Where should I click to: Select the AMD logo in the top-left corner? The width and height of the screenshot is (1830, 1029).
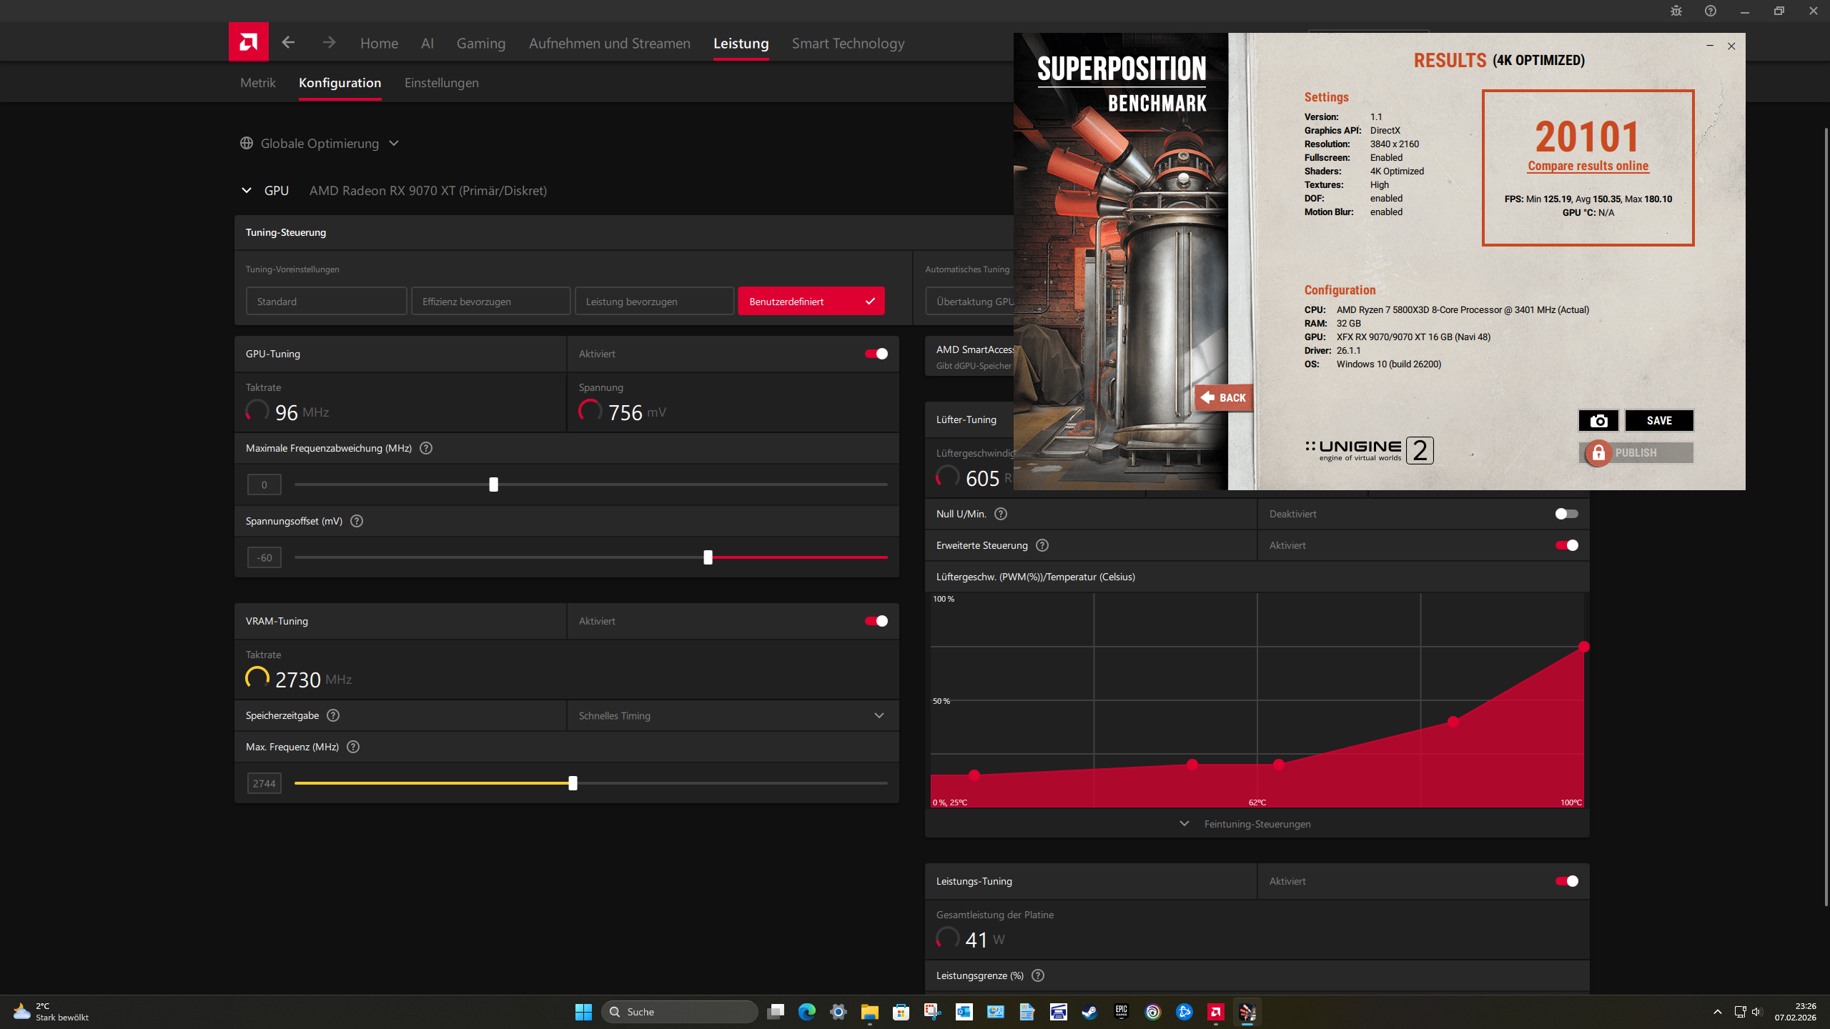(x=247, y=41)
